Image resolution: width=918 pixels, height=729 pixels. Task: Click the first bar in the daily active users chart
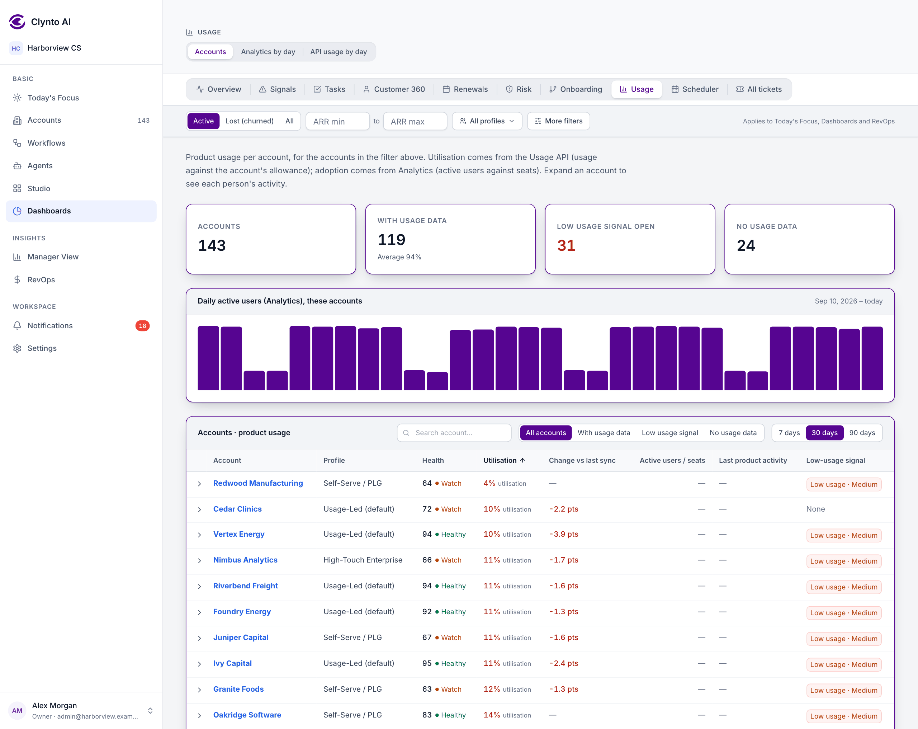pyautogui.click(x=208, y=358)
